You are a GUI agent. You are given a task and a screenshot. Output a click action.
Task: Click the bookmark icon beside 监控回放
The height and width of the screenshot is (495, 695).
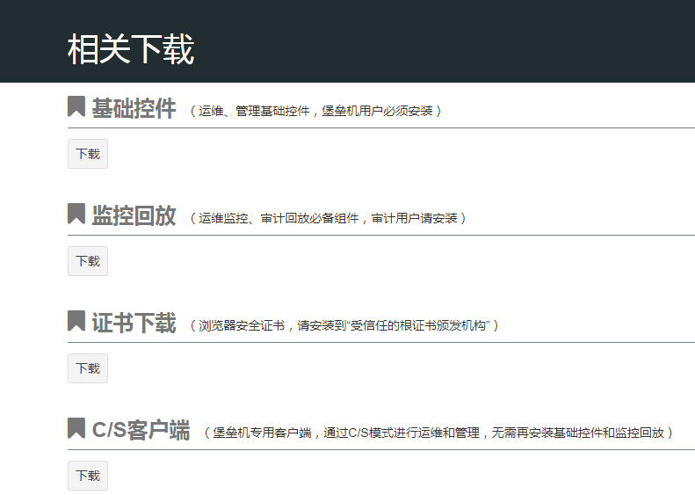point(76,215)
